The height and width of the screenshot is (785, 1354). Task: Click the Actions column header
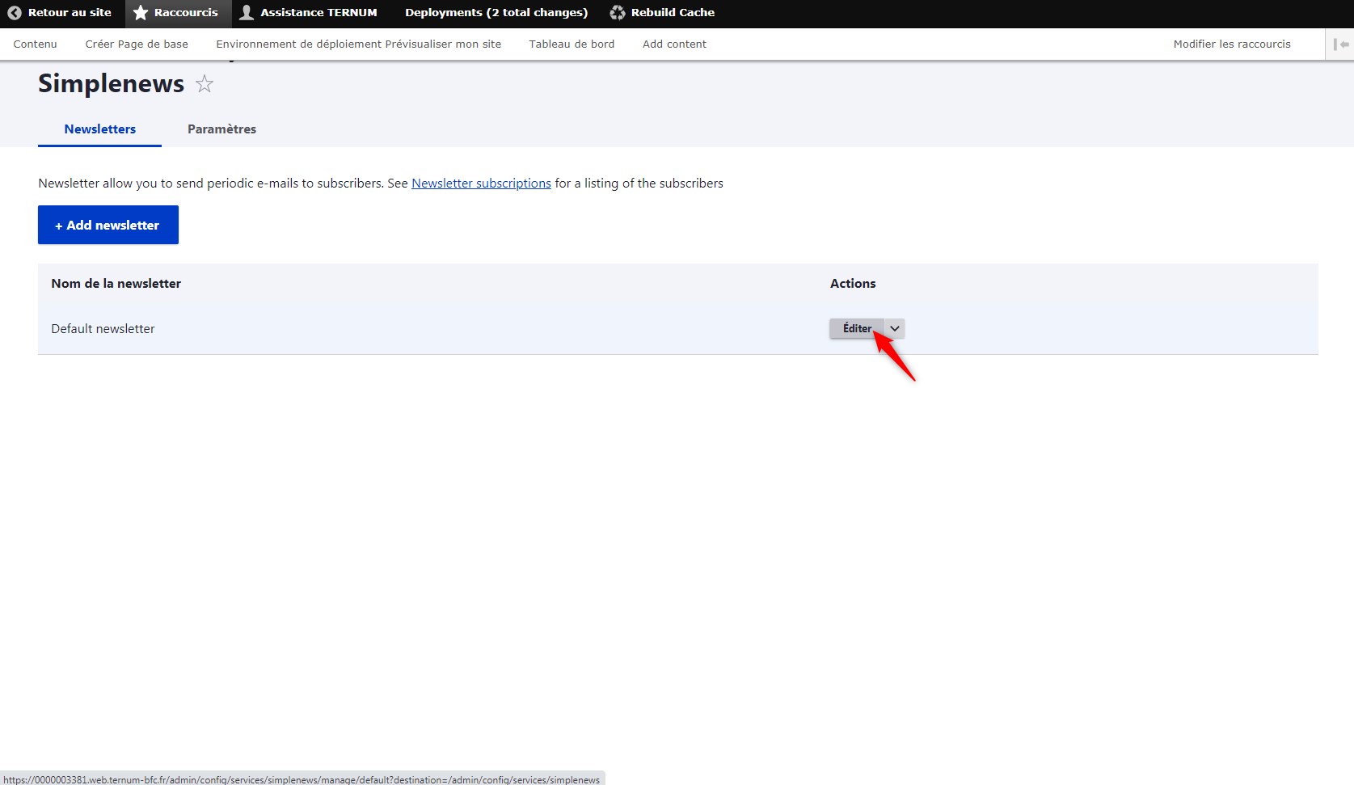tap(853, 284)
